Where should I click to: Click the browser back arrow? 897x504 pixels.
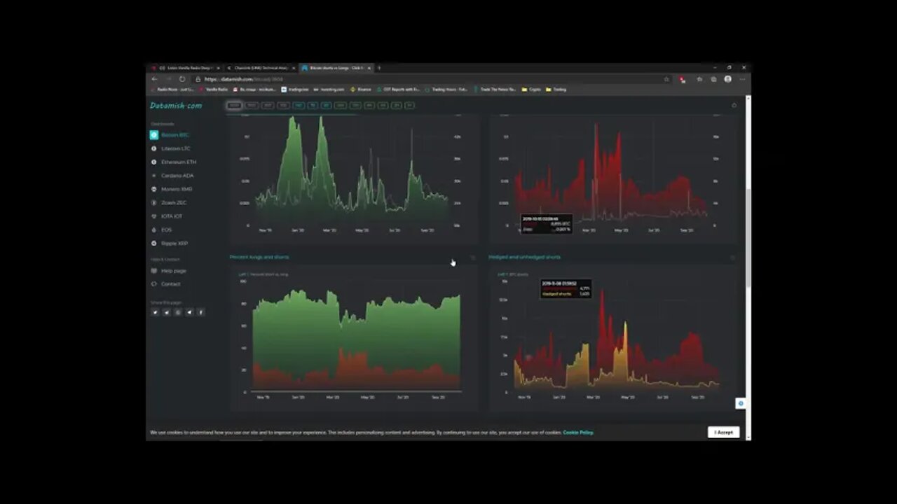[x=155, y=79]
